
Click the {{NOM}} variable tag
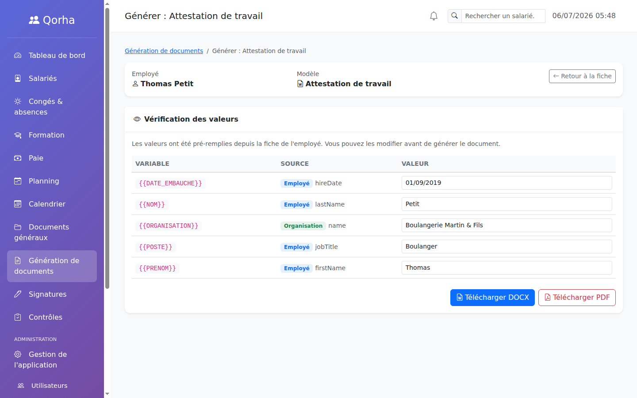[152, 204]
